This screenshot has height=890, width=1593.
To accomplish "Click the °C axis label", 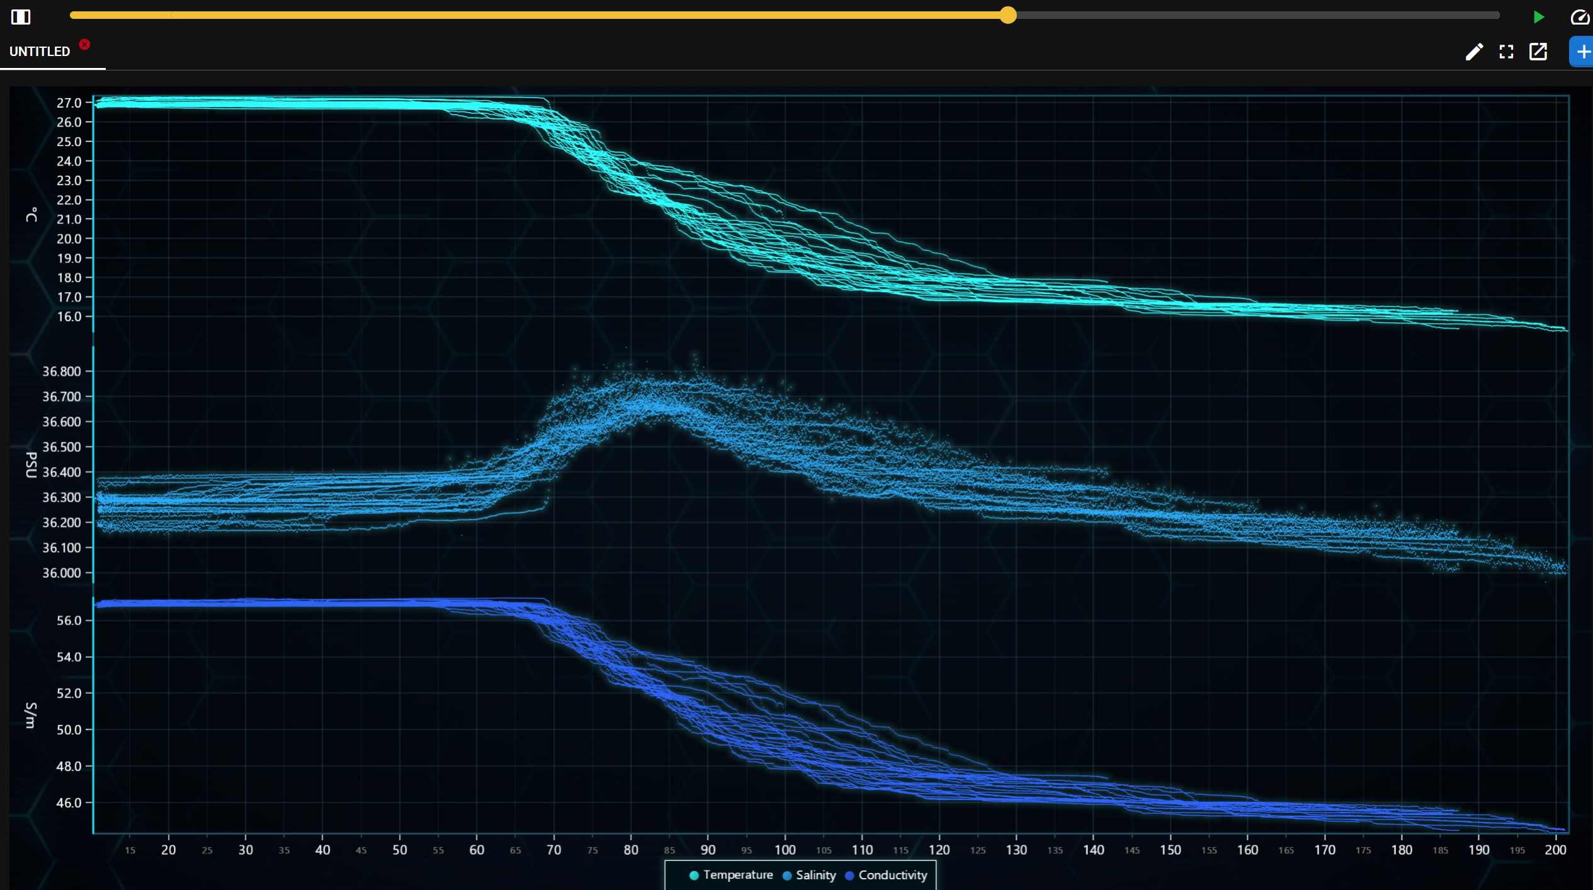I will (31, 215).
